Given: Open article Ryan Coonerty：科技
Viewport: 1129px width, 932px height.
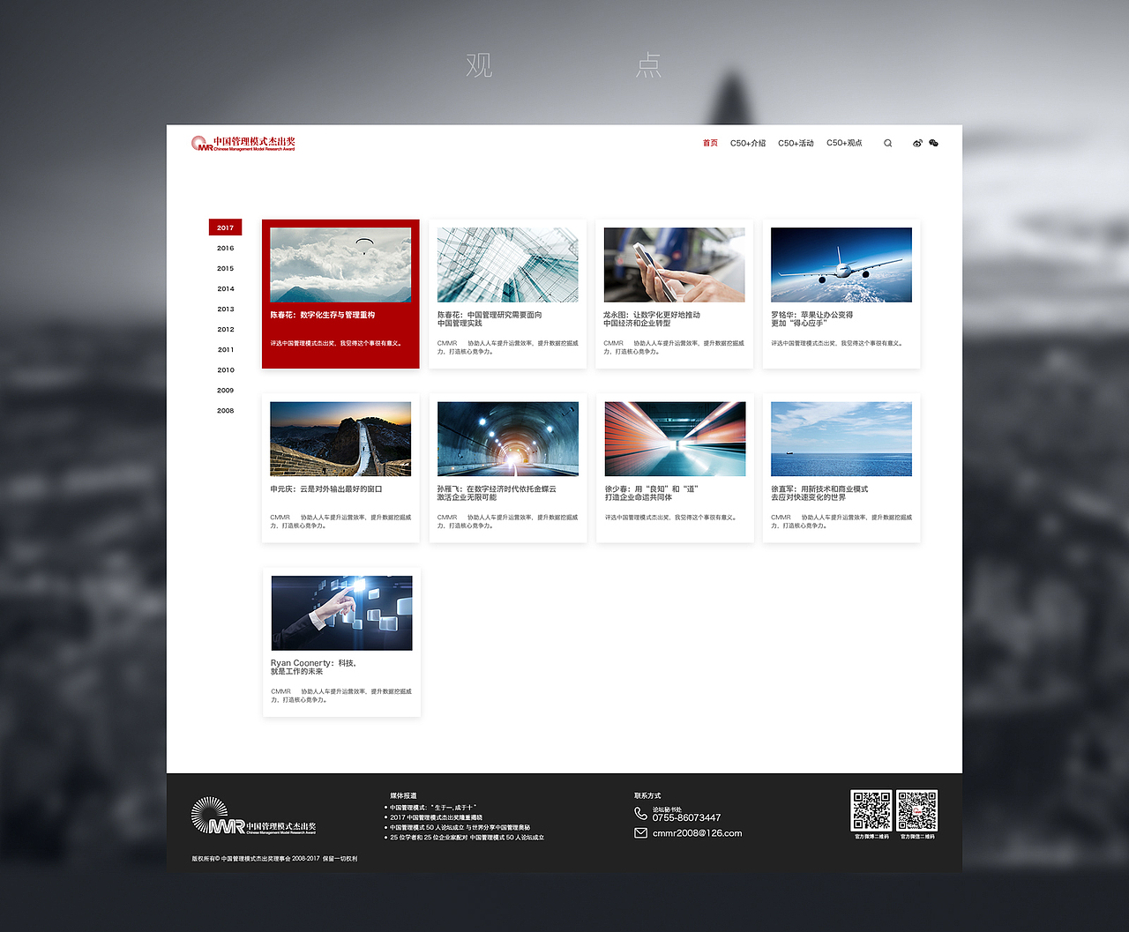Looking at the screenshot, I should pyautogui.click(x=313, y=667).
